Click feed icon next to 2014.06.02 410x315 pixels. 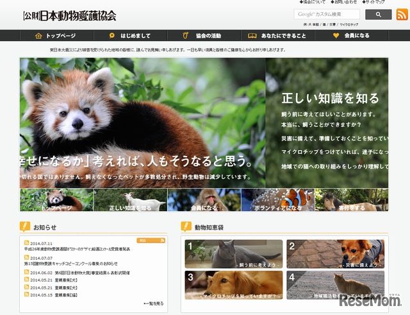26,272
